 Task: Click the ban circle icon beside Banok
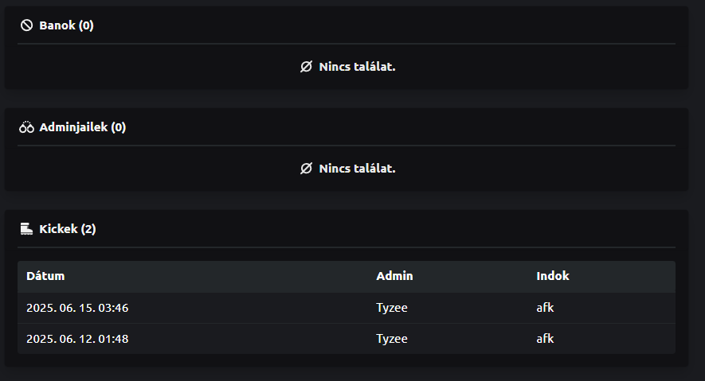26,25
